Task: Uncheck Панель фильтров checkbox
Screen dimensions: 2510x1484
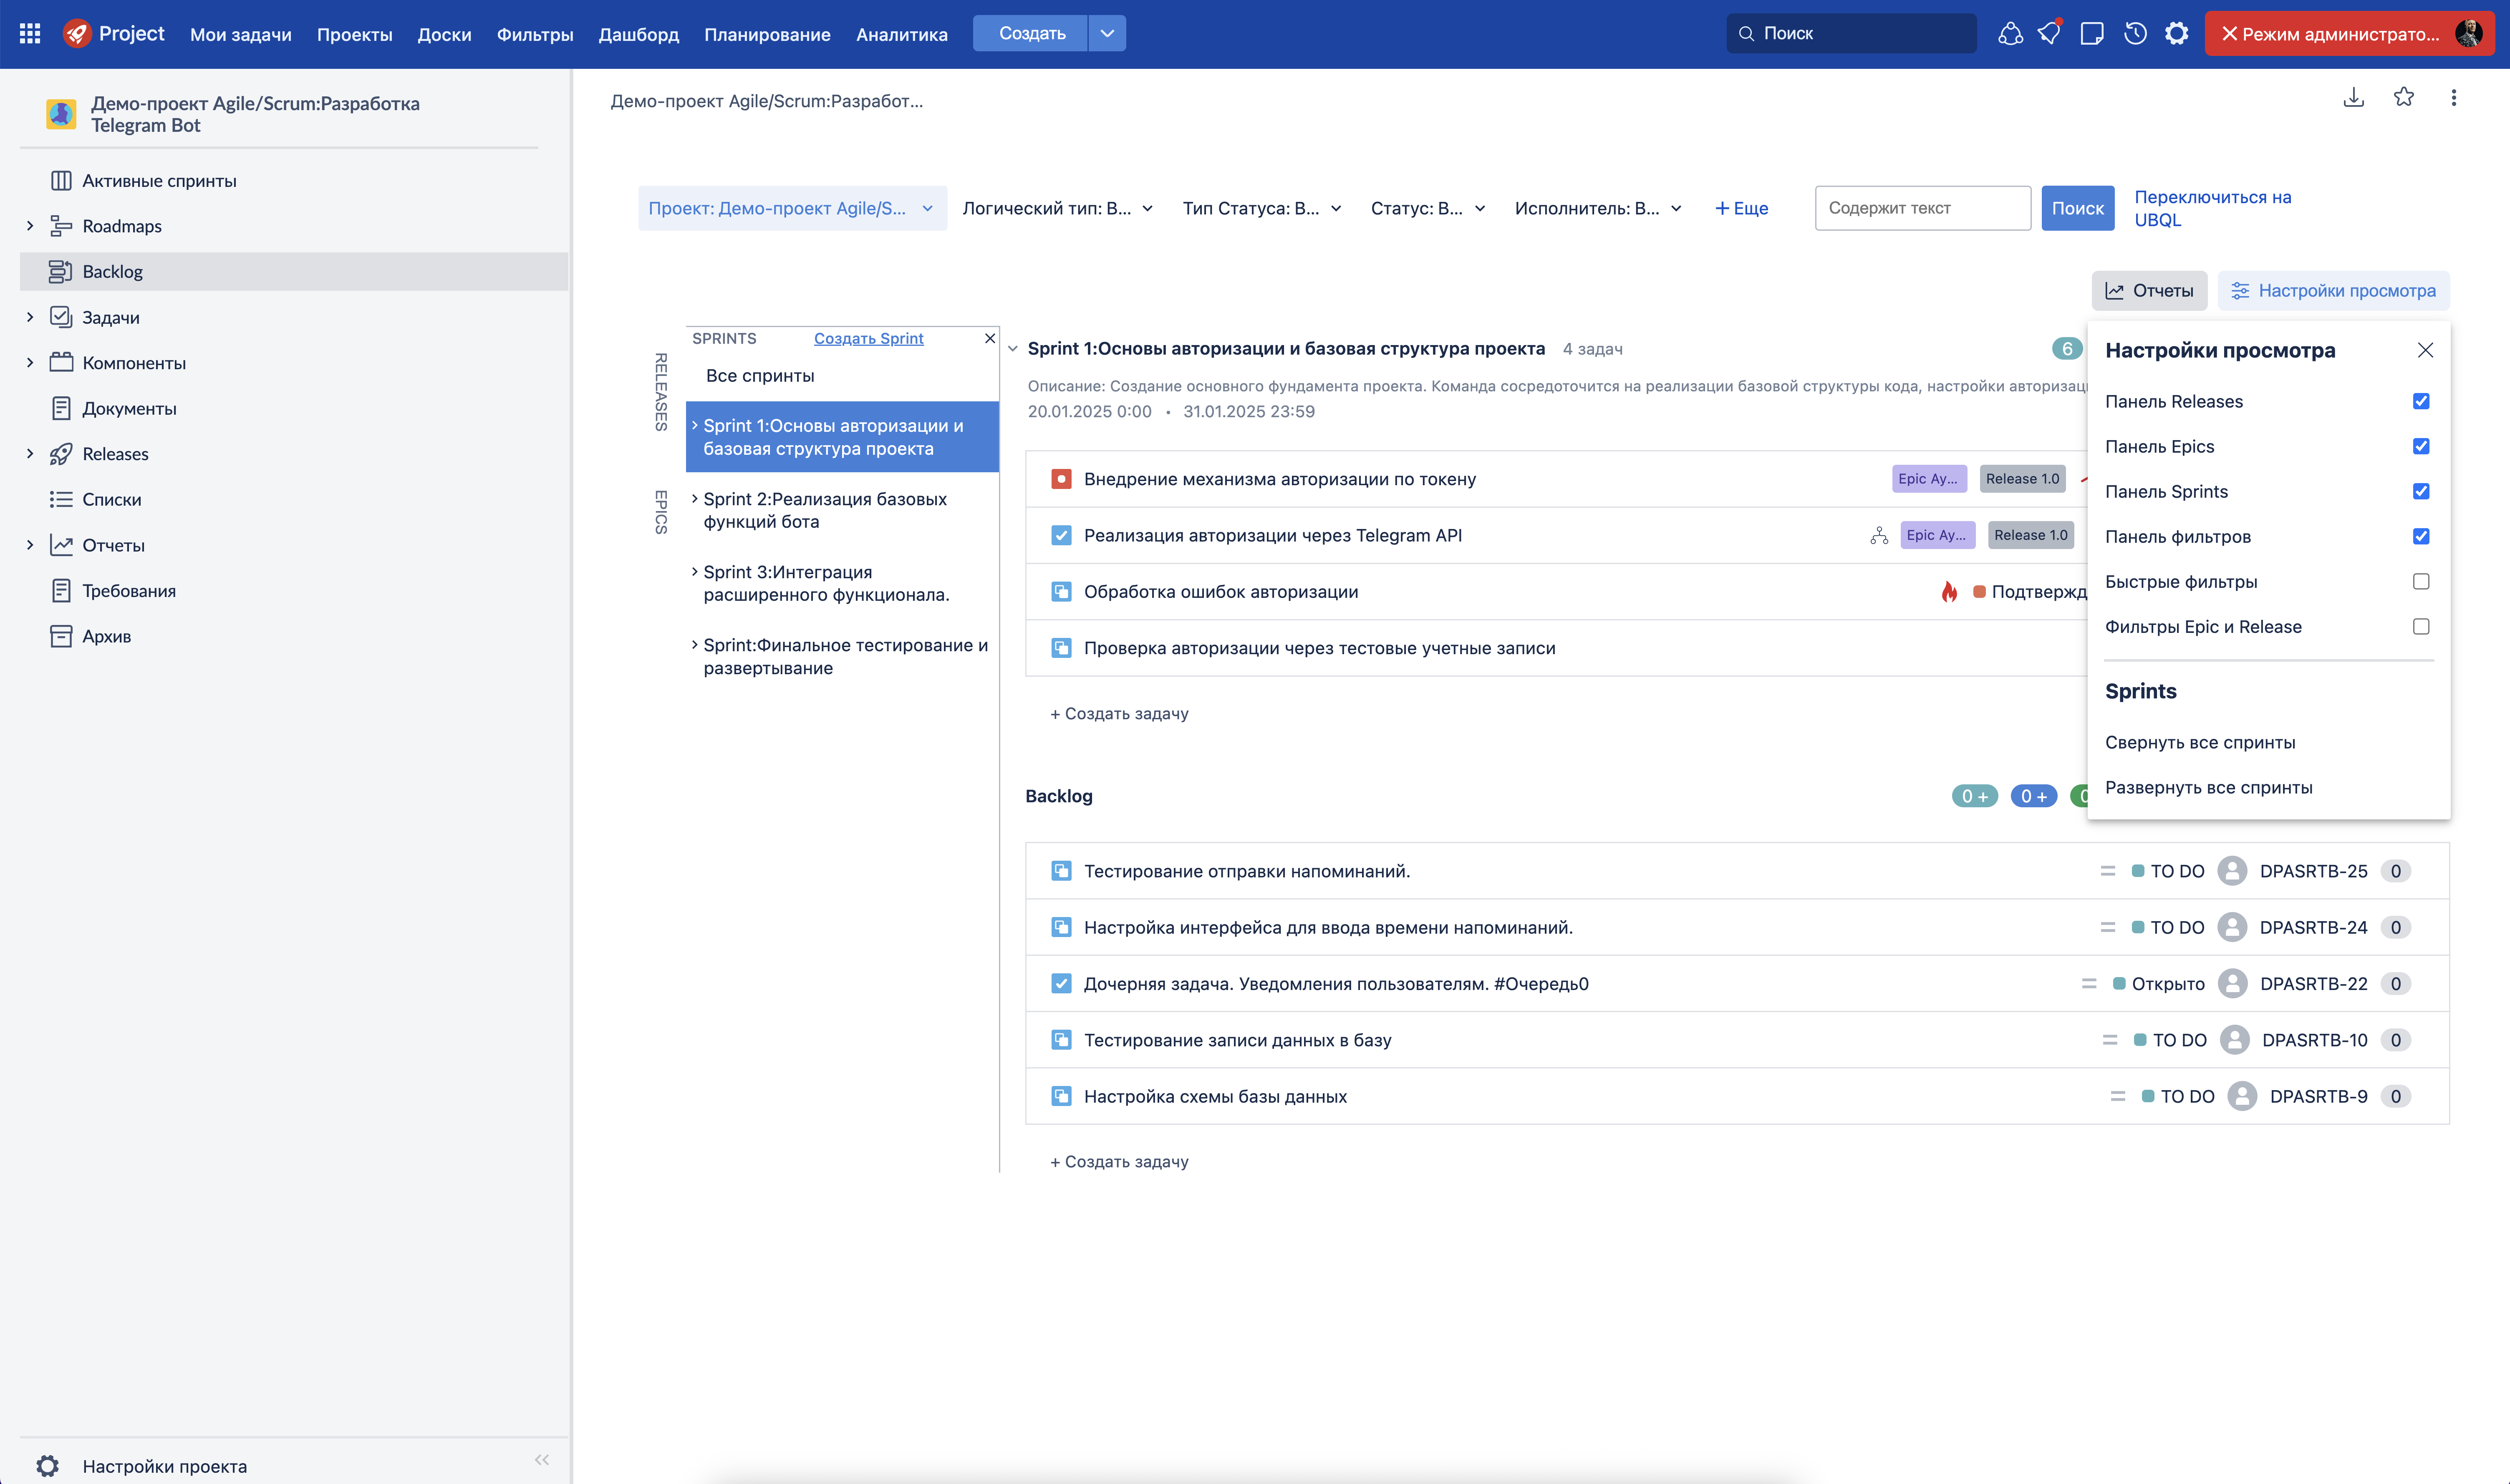Action: point(2421,536)
